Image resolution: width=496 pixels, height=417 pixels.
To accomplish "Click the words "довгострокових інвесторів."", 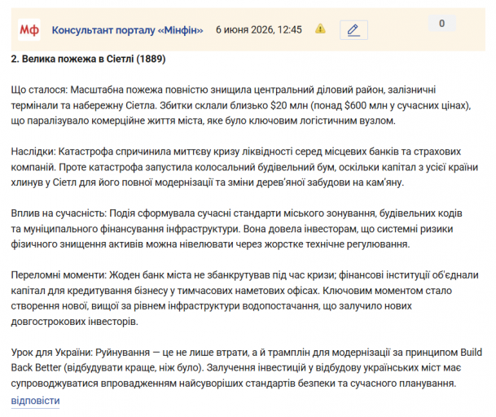I will point(75,322).
